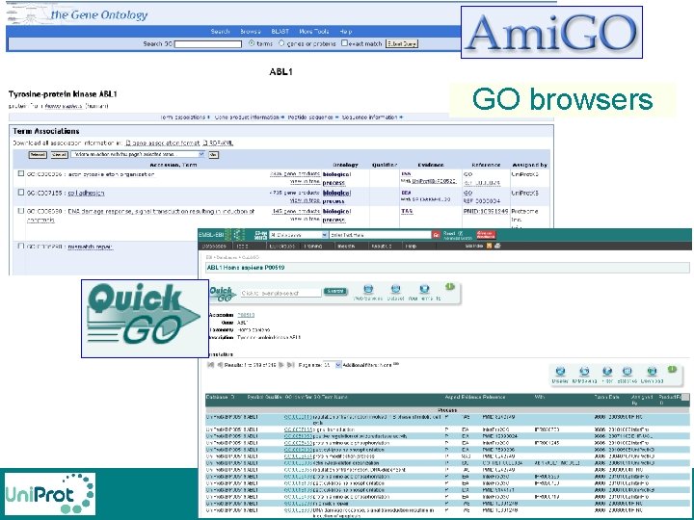The width and height of the screenshot is (694, 520).
Task: Click the Filter icon in annotation toolbar
Action: coord(607,372)
